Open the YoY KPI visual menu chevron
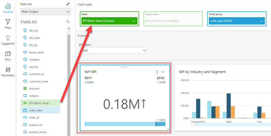This screenshot has width=271, height=136. [x=163, y=72]
